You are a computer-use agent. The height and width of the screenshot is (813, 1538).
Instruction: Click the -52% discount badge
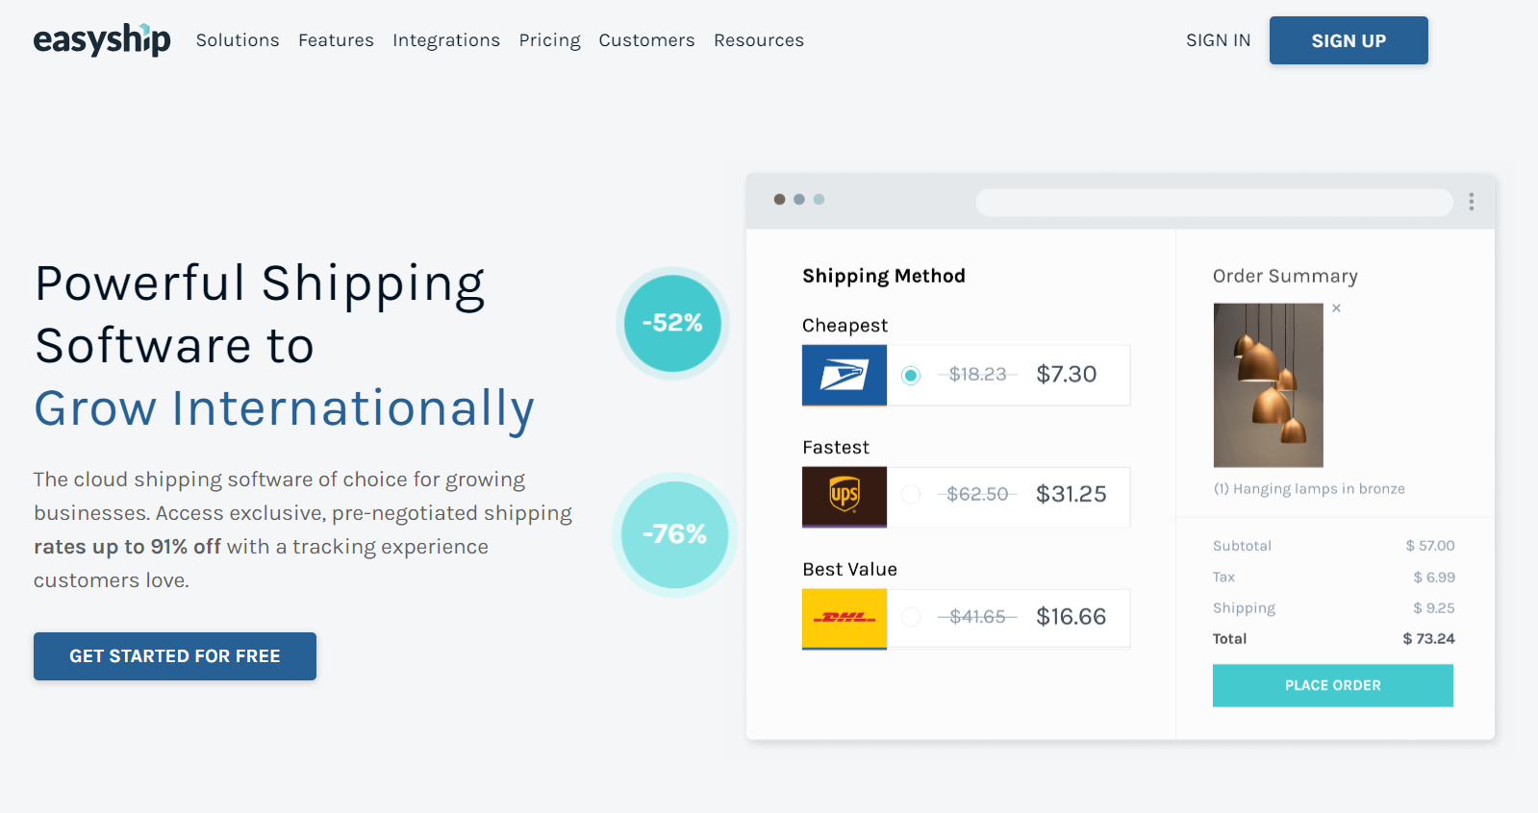(672, 323)
